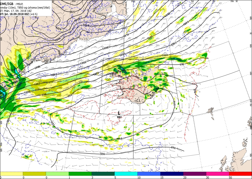This screenshot has height=179, width=252.
Task: Click the light green legend swatch
Action: click(x=57, y=174)
